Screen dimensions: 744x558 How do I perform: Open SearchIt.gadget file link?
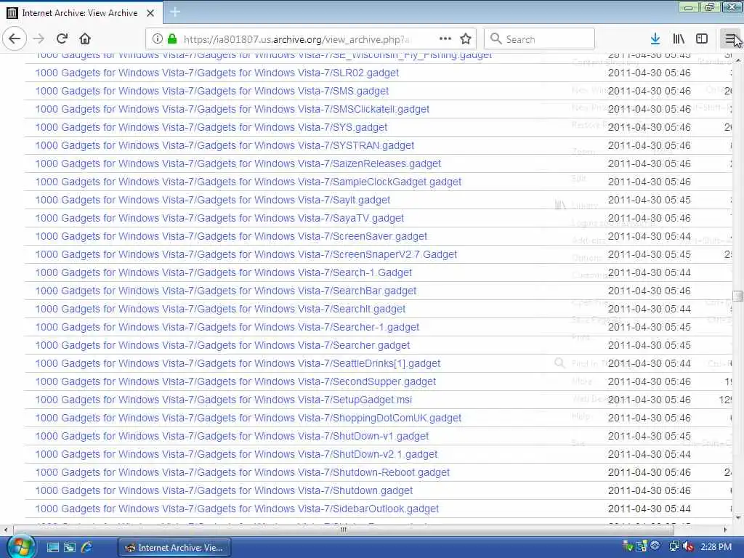point(220,309)
